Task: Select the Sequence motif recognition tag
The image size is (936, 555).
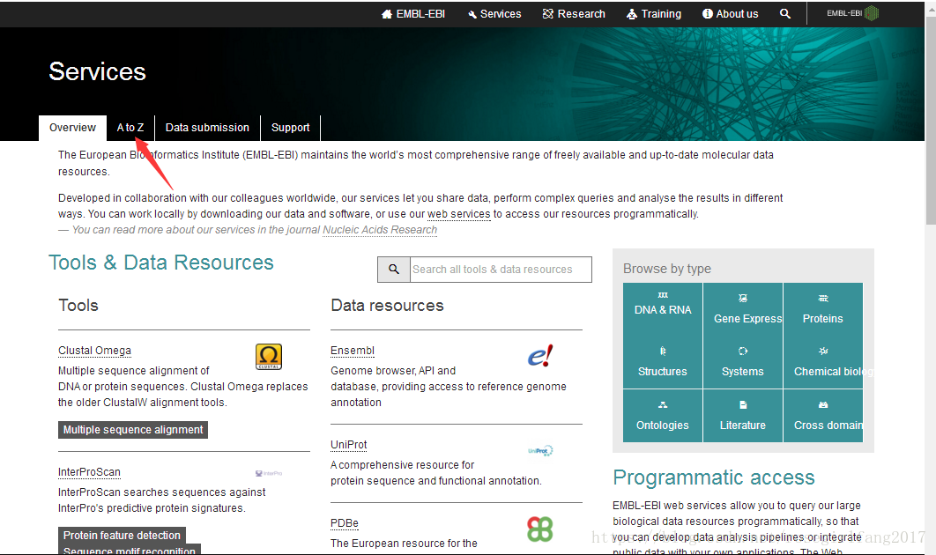Action: tap(129, 551)
